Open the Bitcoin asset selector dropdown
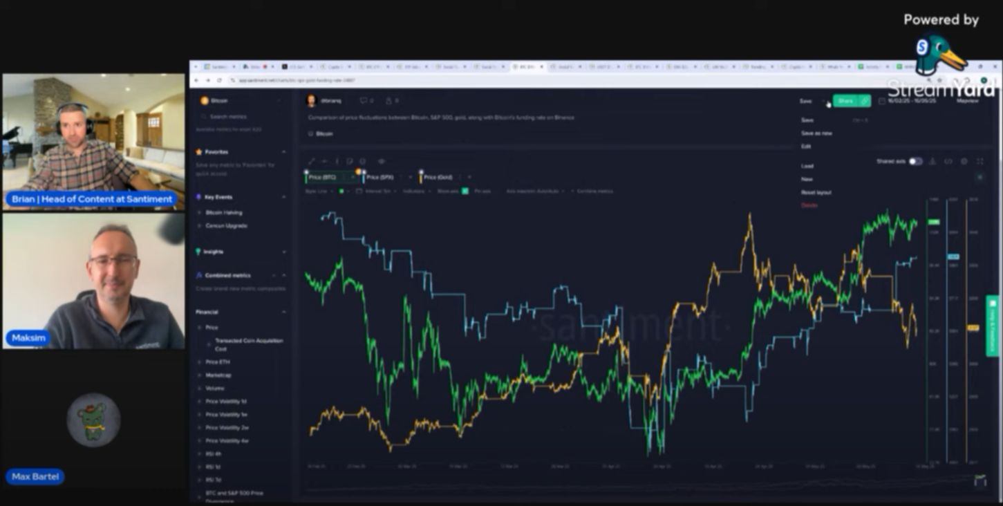1003x506 pixels. [x=241, y=101]
